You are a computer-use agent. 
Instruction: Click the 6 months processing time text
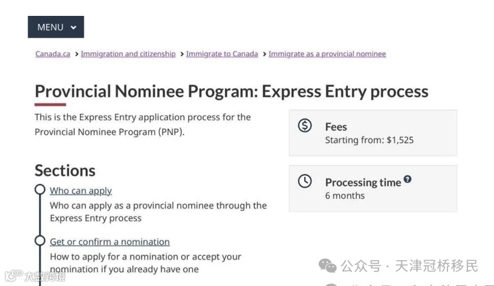pos(345,196)
